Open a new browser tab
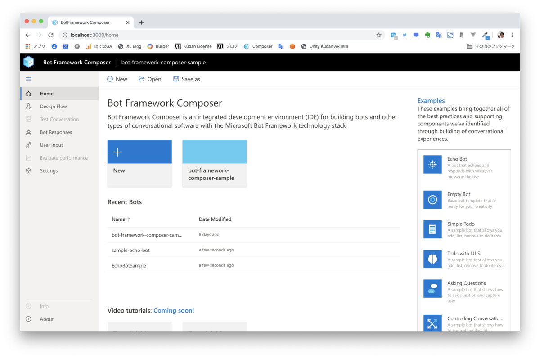Screen dimensions: 540x358 pos(141,22)
